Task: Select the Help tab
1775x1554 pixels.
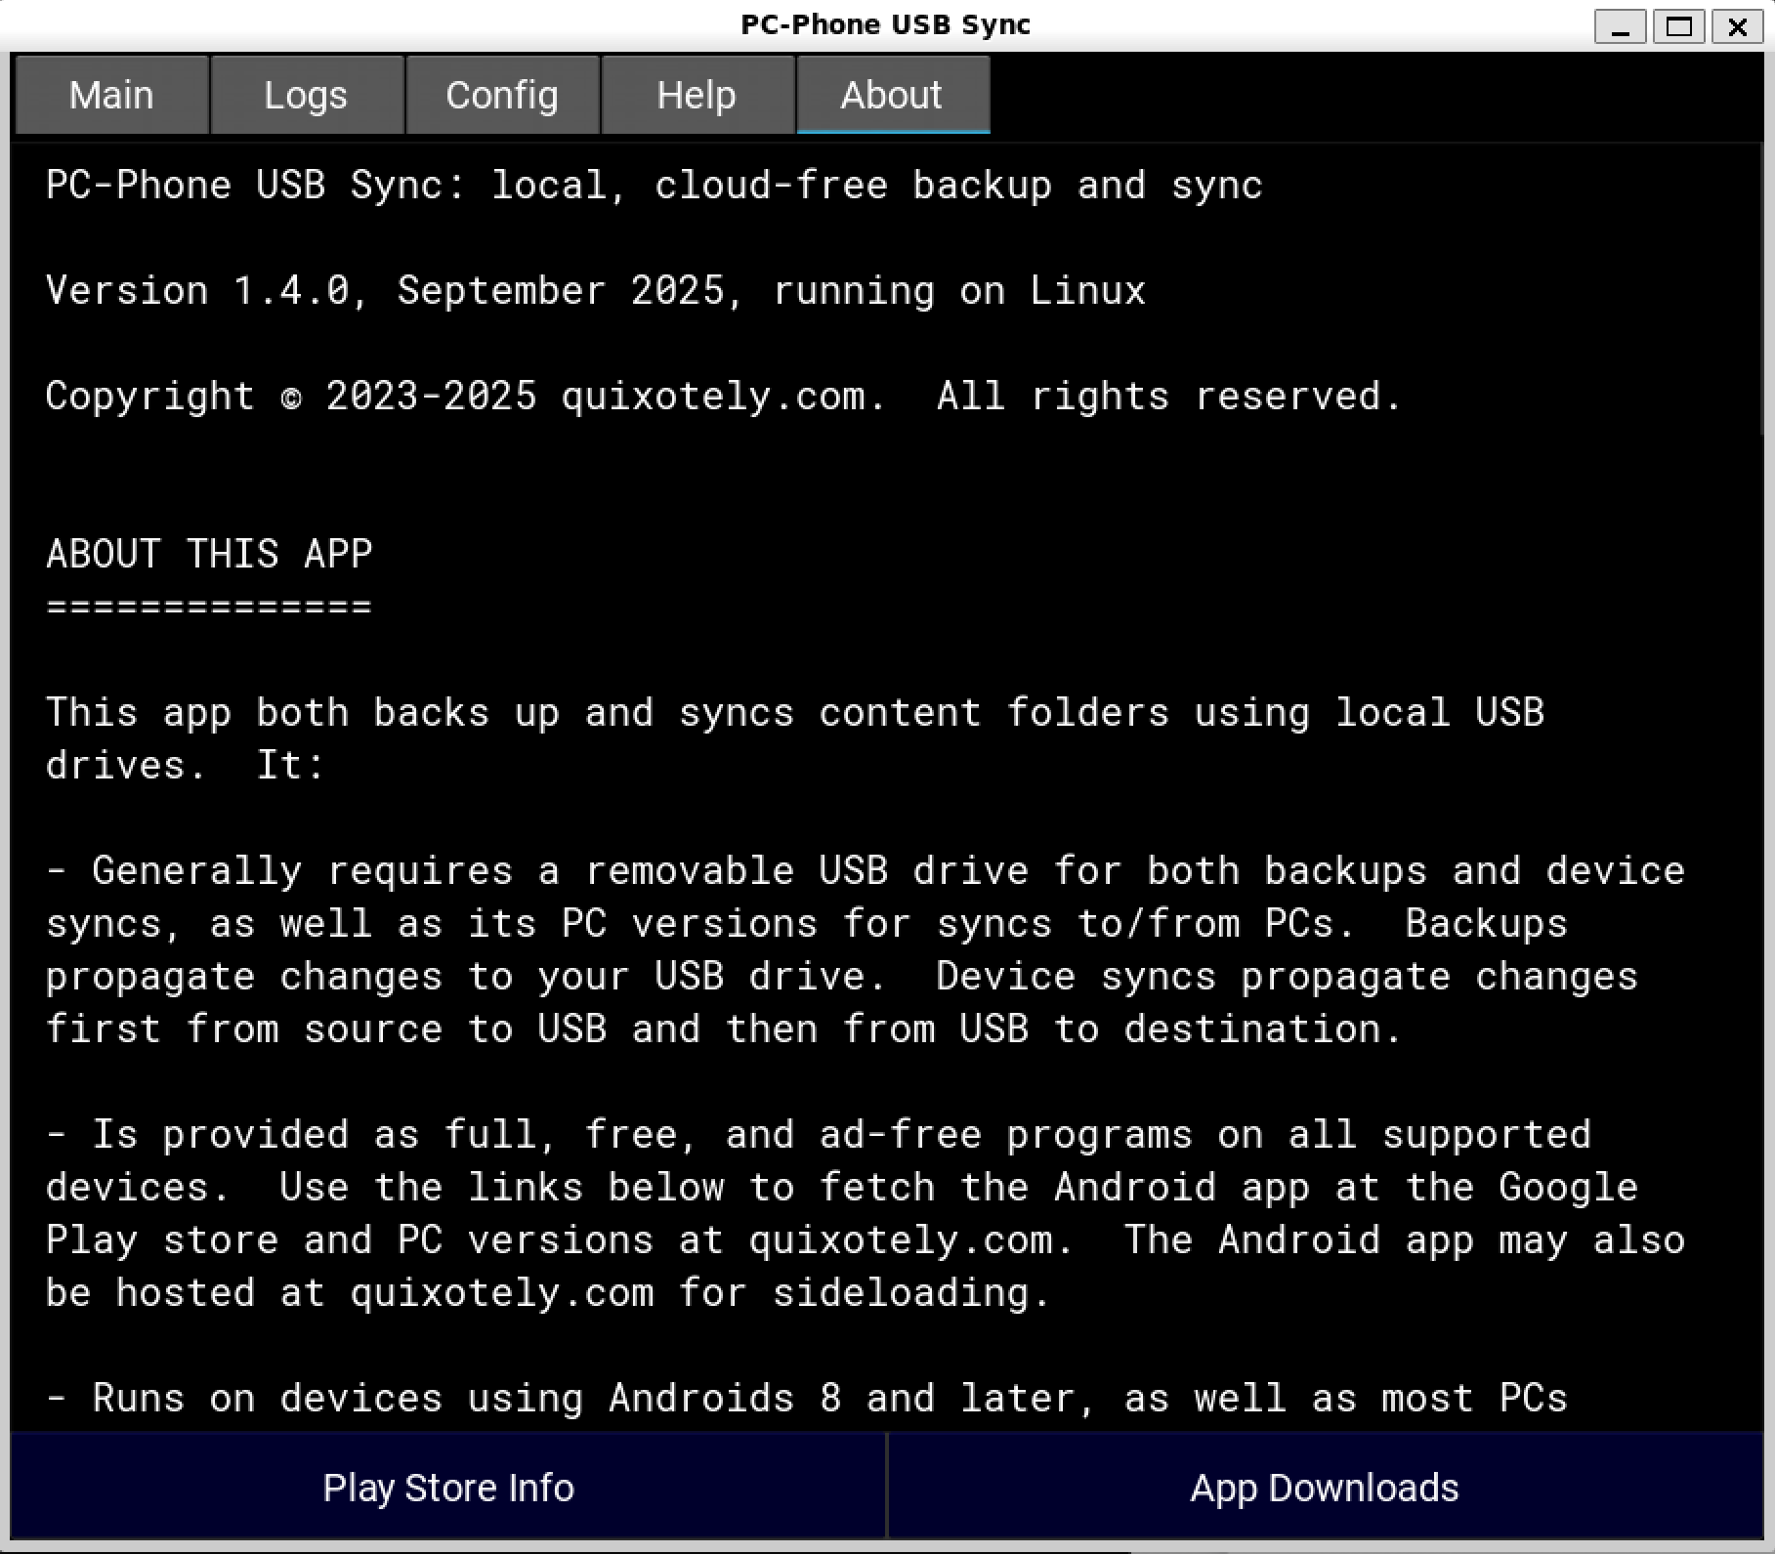Action: (697, 96)
